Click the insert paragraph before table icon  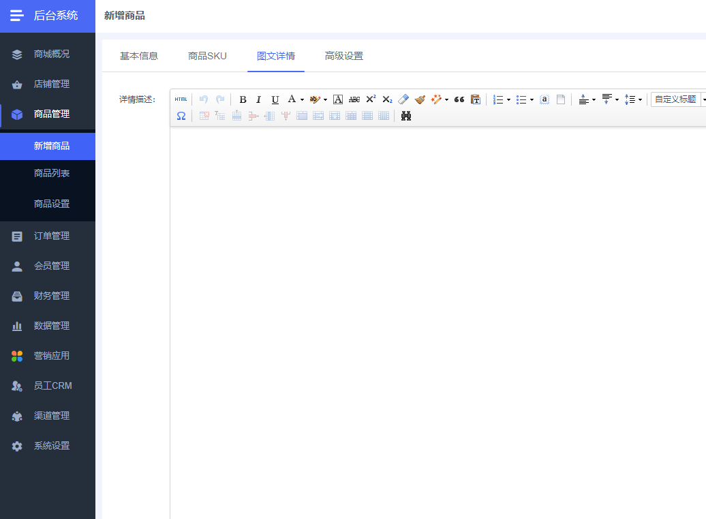tap(220, 116)
